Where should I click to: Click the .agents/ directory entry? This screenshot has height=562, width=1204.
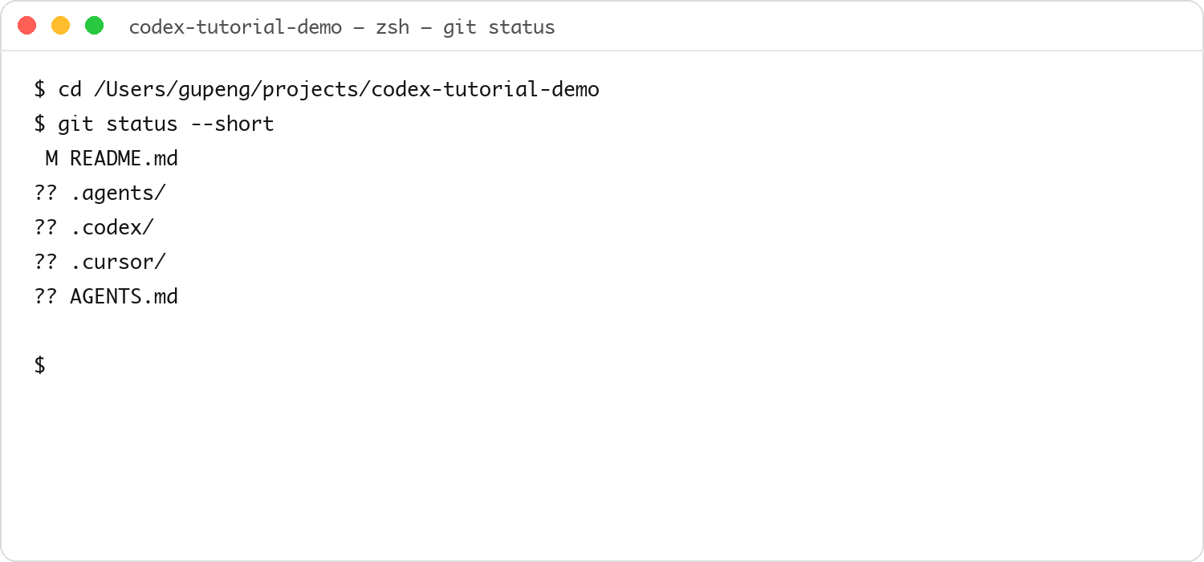118,193
